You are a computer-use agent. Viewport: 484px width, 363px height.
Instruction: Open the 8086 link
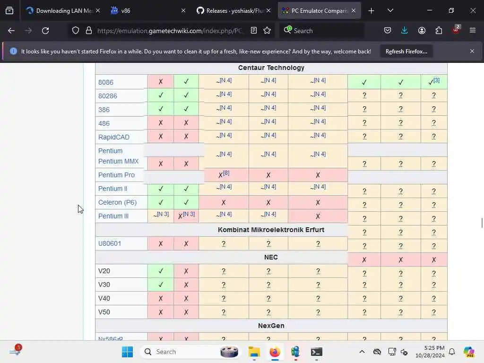[105, 82]
